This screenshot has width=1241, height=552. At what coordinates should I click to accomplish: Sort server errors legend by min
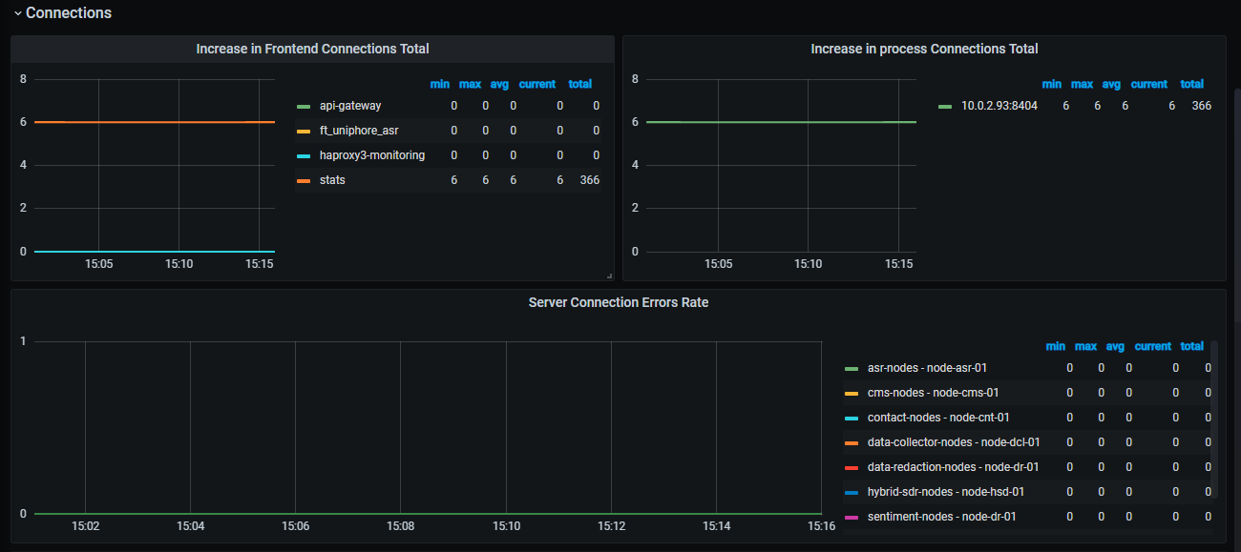(x=1056, y=346)
